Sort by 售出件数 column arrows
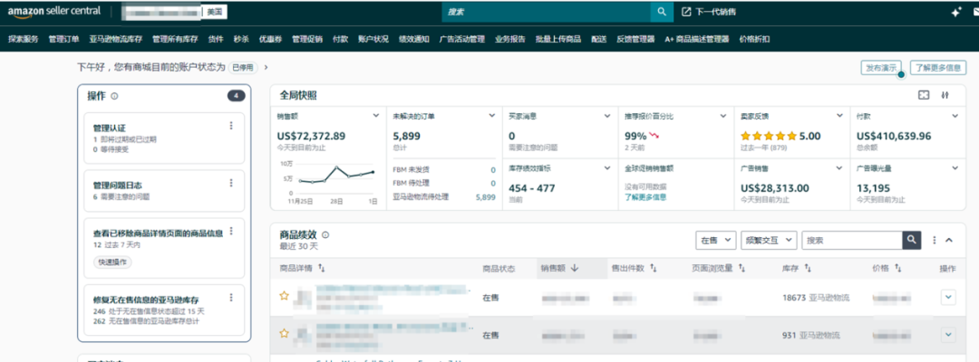The width and height of the screenshot is (979, 362). click(x=654, y=269)
